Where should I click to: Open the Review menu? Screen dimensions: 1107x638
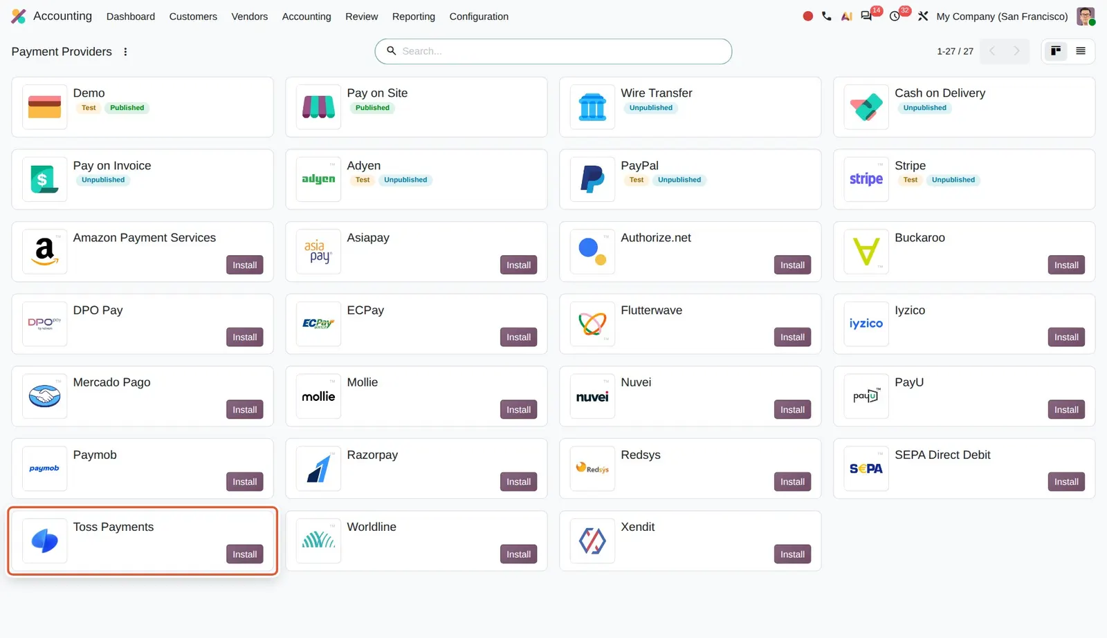tap(362, 17)
